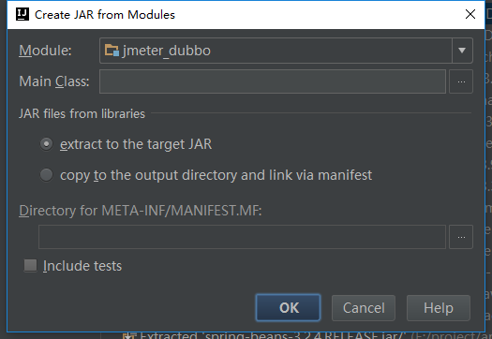Click the Module label
Image resolution: width=492 pixels, height=339 pixels.
point(45,51)
